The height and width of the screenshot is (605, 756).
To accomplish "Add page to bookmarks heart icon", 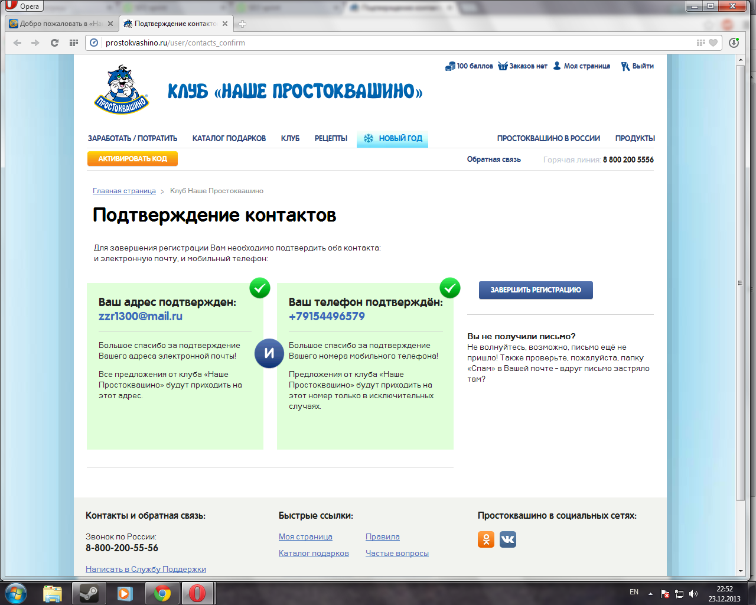I will (713, 43).
